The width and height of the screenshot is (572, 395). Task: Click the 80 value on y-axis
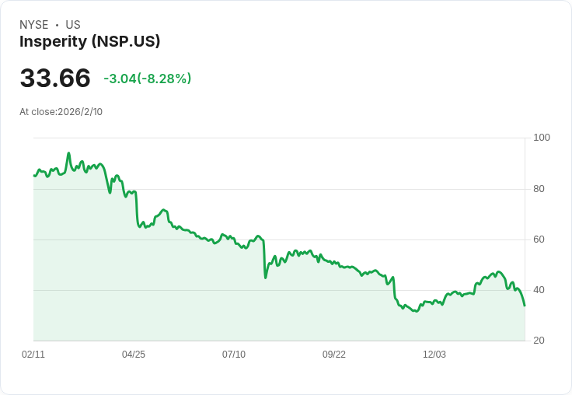pos(539,189)
